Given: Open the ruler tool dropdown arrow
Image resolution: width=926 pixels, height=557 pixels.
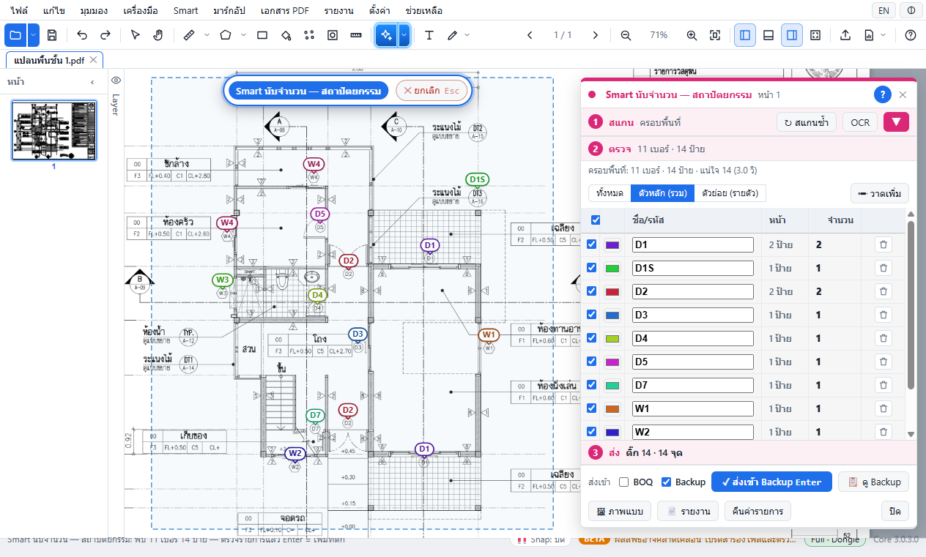Looking at the screenshot, I should (x=206, y=35).
